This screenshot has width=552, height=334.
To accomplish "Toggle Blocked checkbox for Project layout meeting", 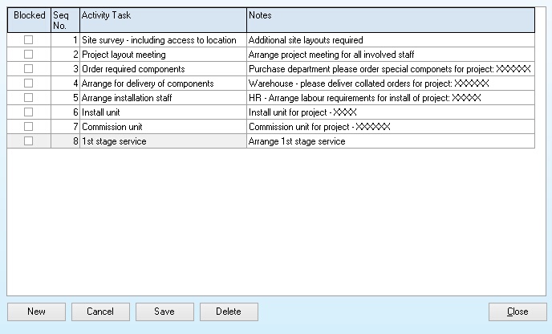I will pos(29,55).
